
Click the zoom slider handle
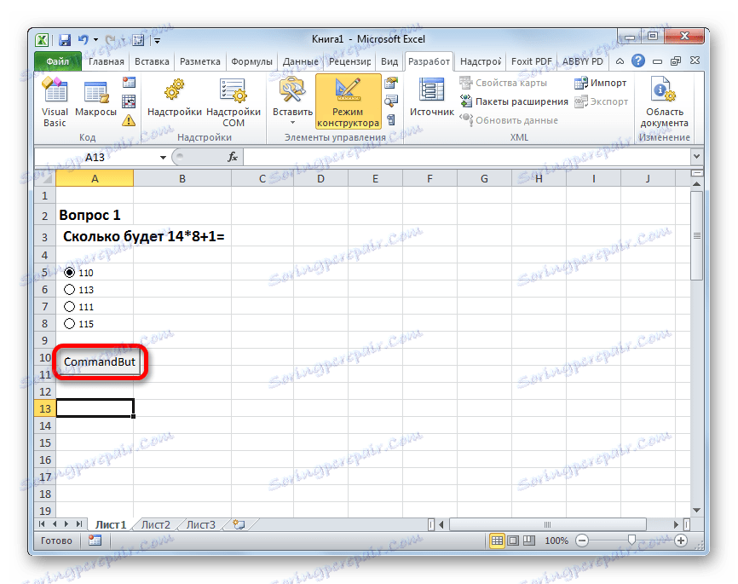coord(631,540)
